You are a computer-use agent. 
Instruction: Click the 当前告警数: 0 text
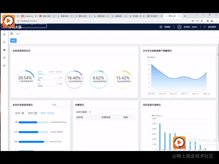[x=83, y=112]
